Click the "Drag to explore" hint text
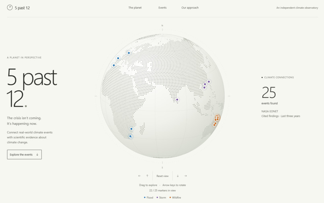 [148, 185]
